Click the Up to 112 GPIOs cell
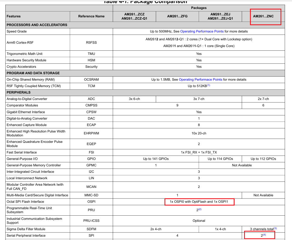 [263, 159]
